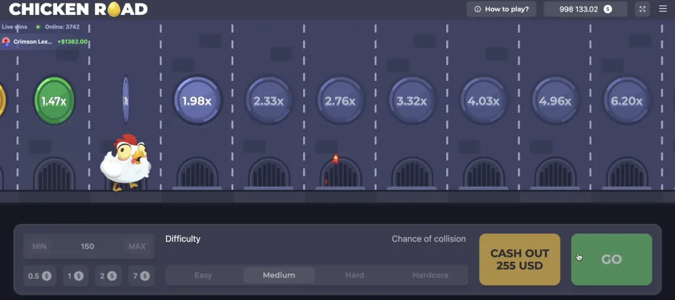Click the bet amount field showing 150
675x300 pixels.
tap(88, 246)
